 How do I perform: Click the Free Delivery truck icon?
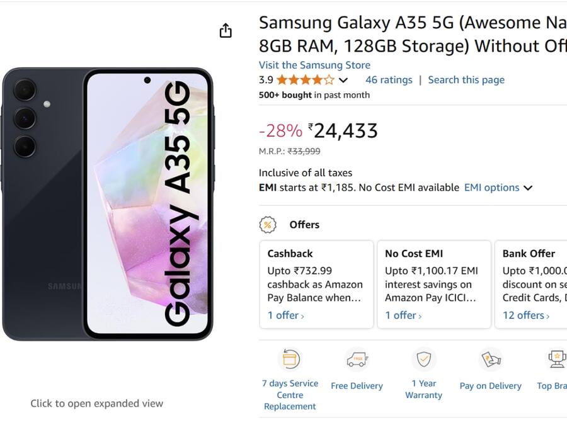357,357
